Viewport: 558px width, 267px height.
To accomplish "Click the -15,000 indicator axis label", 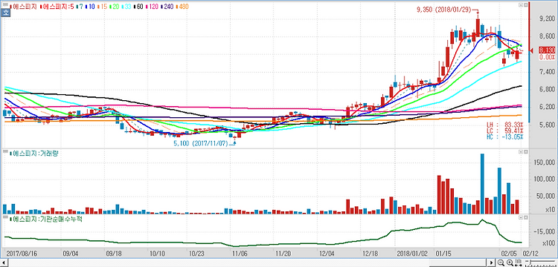I will click(x=545, y=232).
